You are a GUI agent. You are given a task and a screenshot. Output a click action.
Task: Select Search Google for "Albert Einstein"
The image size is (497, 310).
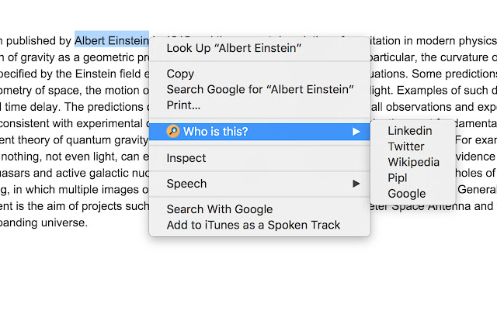click(x=259, y=89)
